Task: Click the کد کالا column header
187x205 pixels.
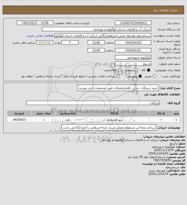Action: point(161,113)
